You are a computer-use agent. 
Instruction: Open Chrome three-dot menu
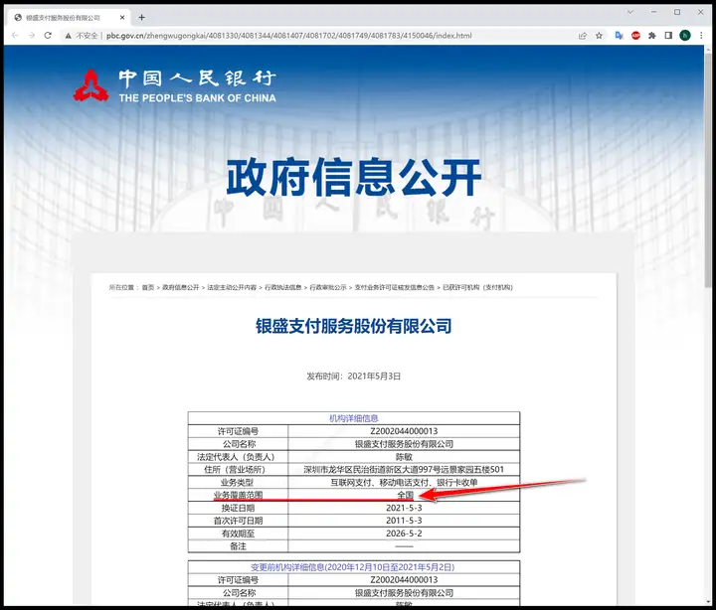(701, 36)
